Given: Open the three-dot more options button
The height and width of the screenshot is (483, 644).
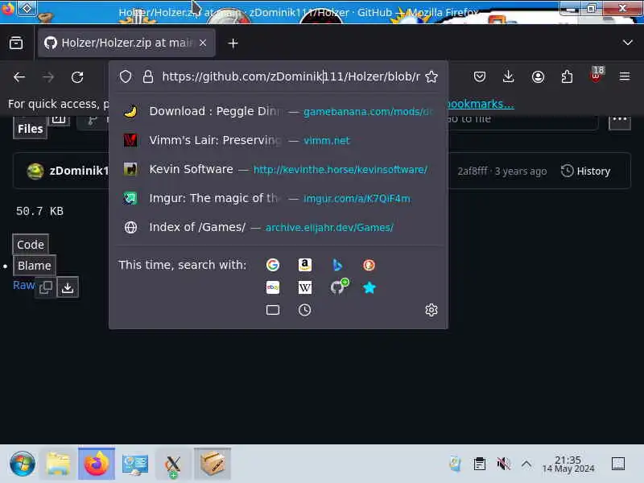Looking at the screenshot, I should click(x=619, y=122).
